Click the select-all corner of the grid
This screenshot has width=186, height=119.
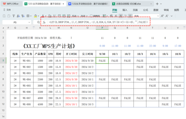[x=3, y=28]
